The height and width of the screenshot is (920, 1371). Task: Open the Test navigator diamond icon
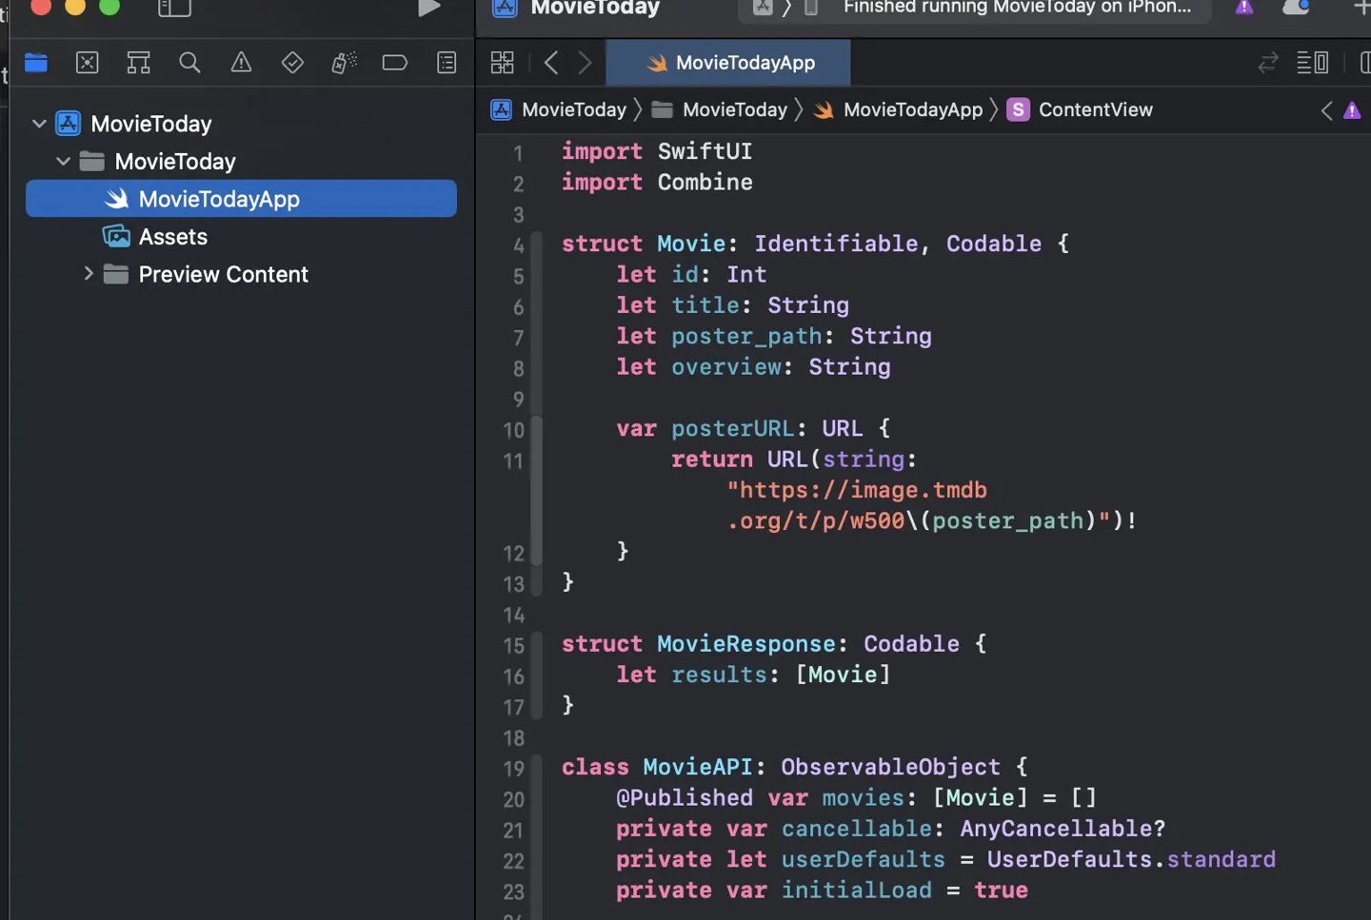pyautogui.click(x=292, y=63)
